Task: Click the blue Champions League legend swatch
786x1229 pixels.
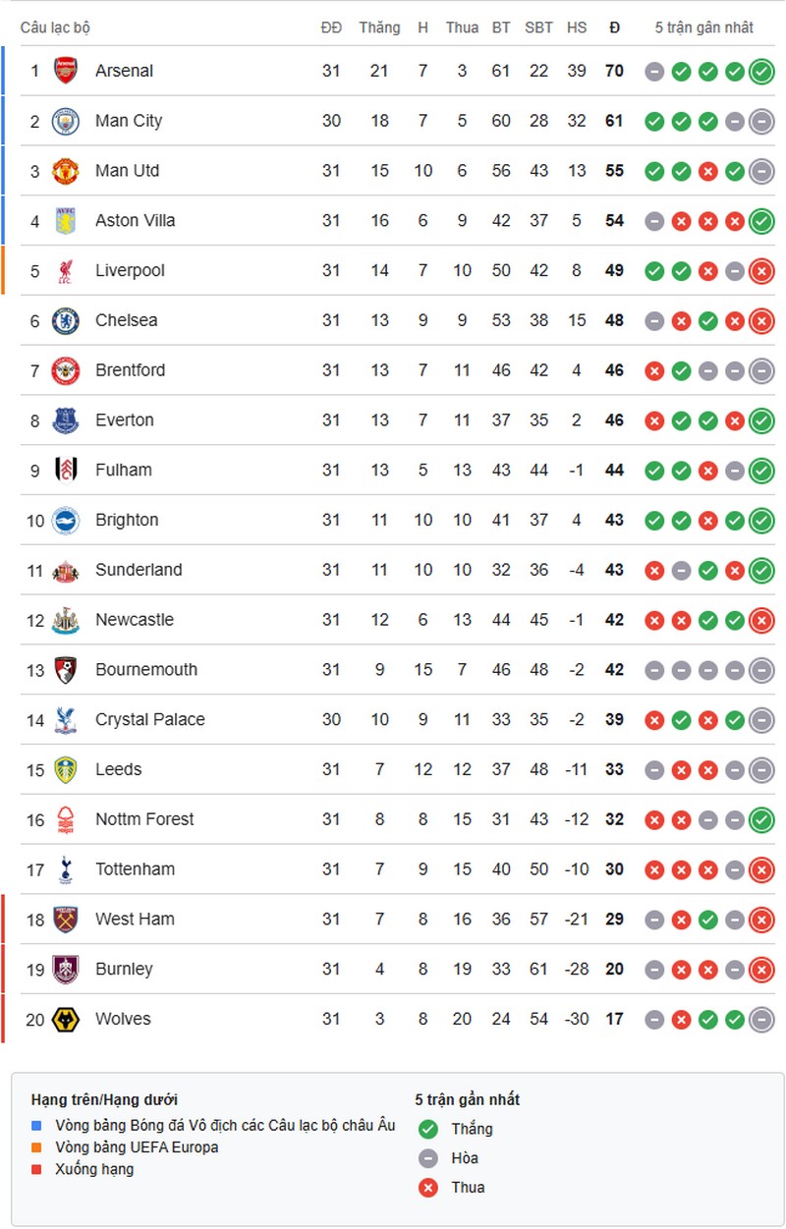Action: click(x=37, y=1125)
